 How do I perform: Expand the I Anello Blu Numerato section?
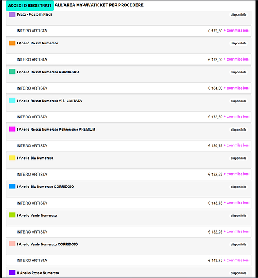pyautogui.click(x=129, y=160)
